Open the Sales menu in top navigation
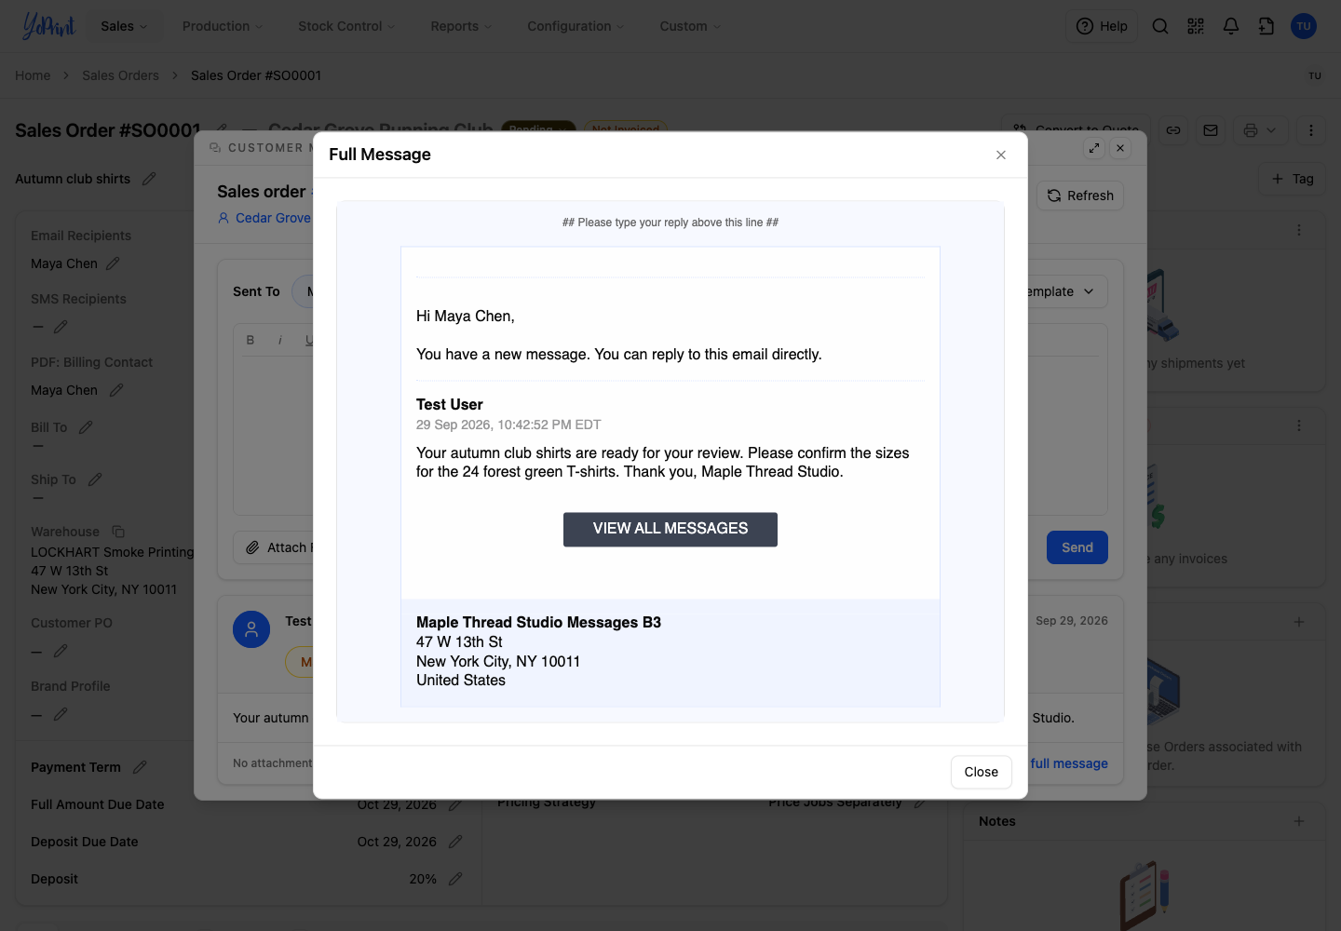The image size is (1341, 931). pyautogui.click(x=125, y=26)
